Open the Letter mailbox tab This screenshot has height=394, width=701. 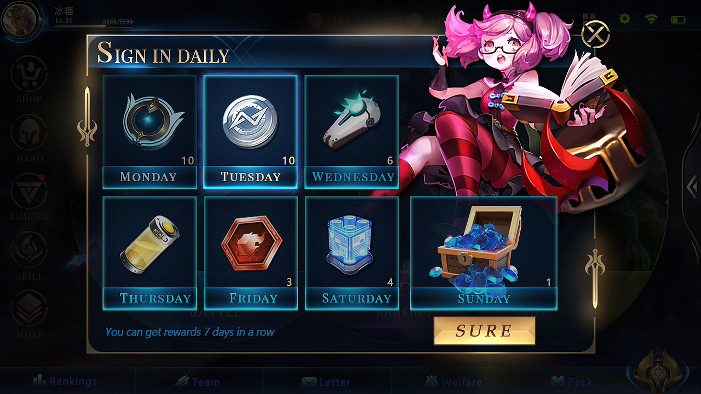[327, 381]
